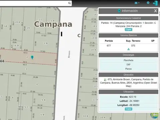Select parcel 3 on the map
The image size is (160, 120).
tap(26, 69)
